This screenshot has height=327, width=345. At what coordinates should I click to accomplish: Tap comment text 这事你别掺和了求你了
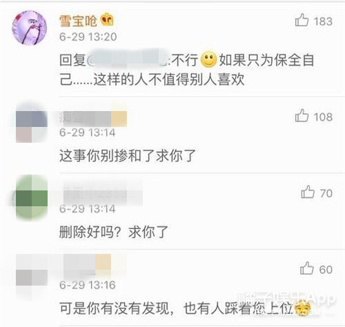pyautogui.click(x=128, y=156)
